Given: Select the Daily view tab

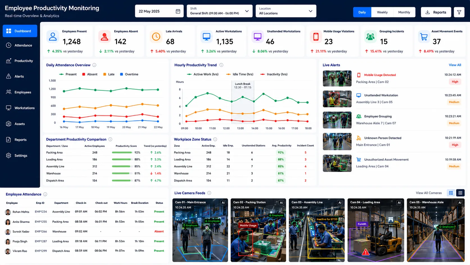Looking at the screenshot, I should pyautogui.click(x=362, y=12).
